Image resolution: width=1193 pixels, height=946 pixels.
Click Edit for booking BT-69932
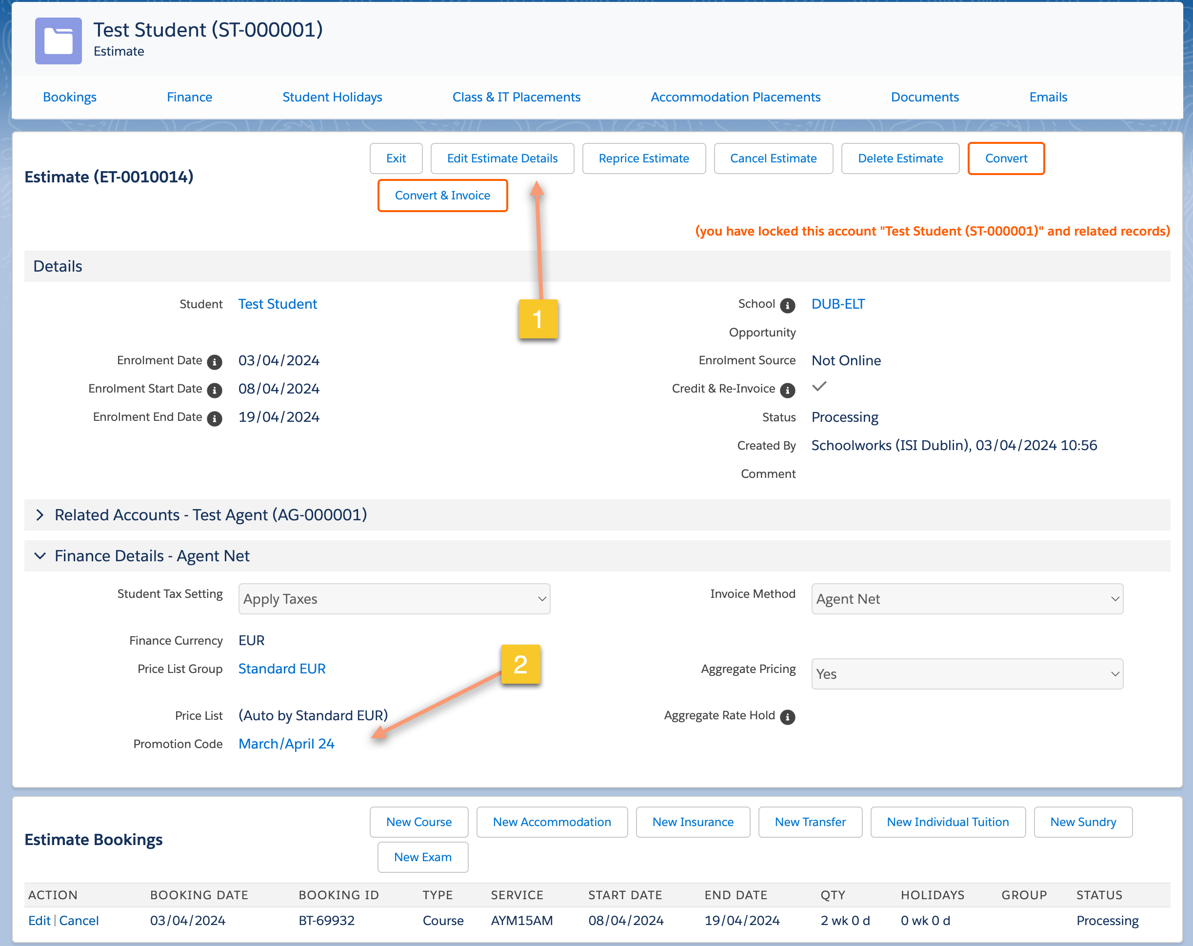tap(40, 921)
